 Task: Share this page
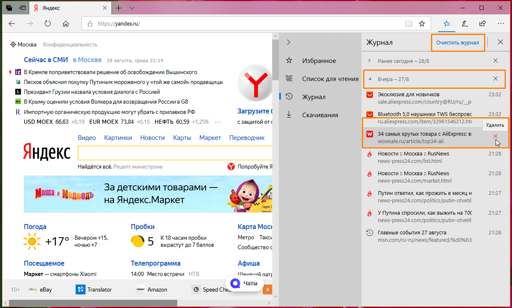click(483, 24)
